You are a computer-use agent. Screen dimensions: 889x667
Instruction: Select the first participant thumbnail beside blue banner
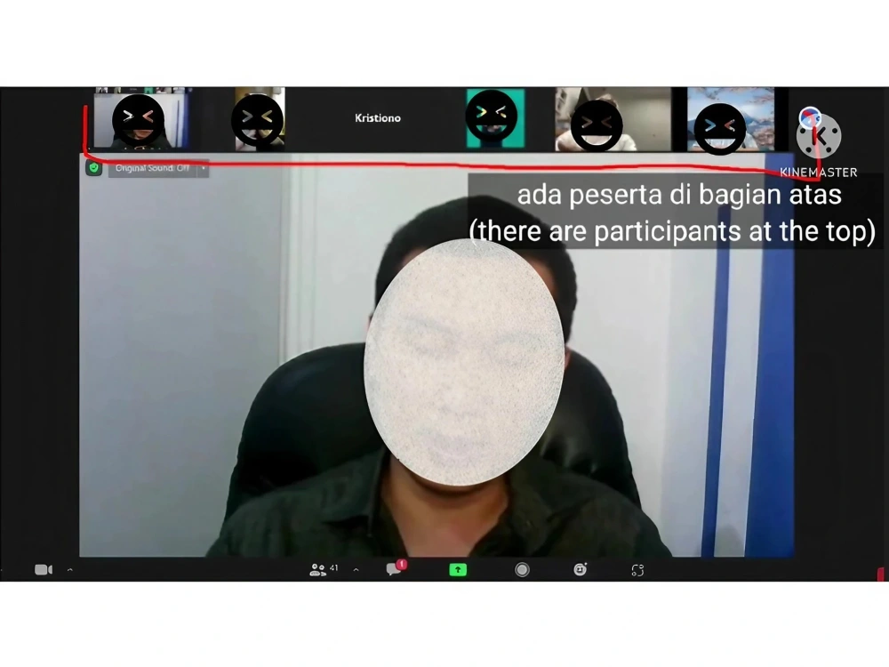click(141, 118)
